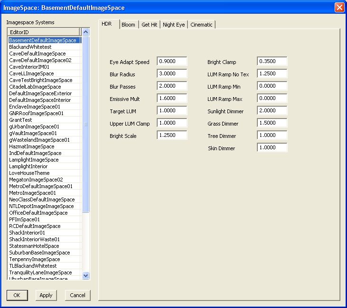Select LamplightImageSpace row

tap(44, 160)
